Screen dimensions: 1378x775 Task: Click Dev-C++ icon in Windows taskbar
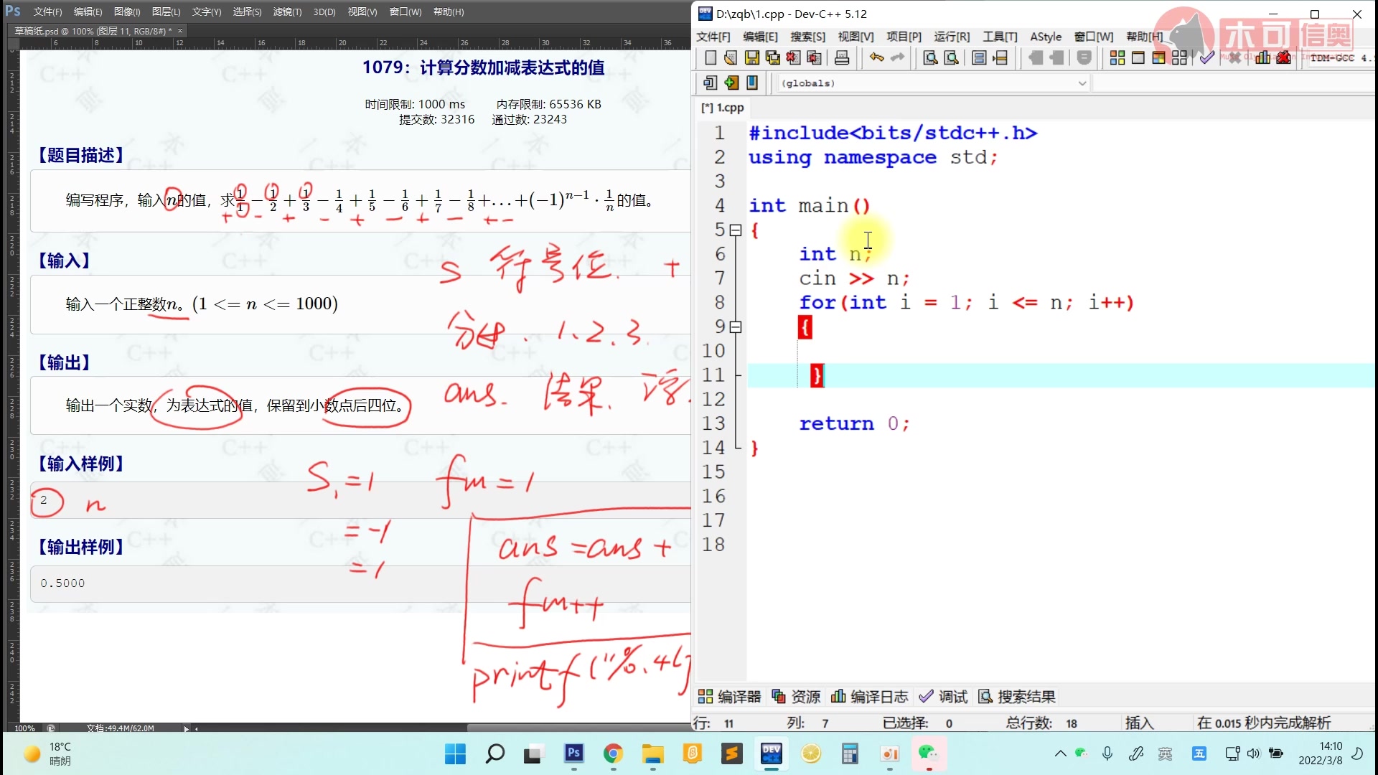772,753
